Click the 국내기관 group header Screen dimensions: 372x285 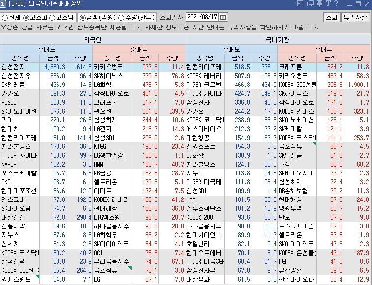point(277,40)
